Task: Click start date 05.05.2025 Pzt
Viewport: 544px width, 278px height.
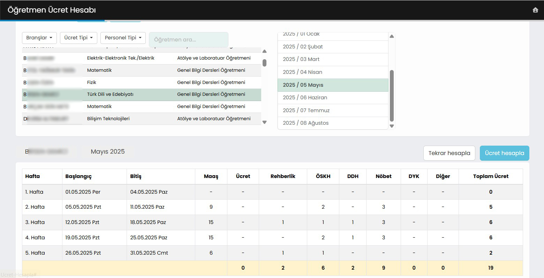Action: (83, 207)
